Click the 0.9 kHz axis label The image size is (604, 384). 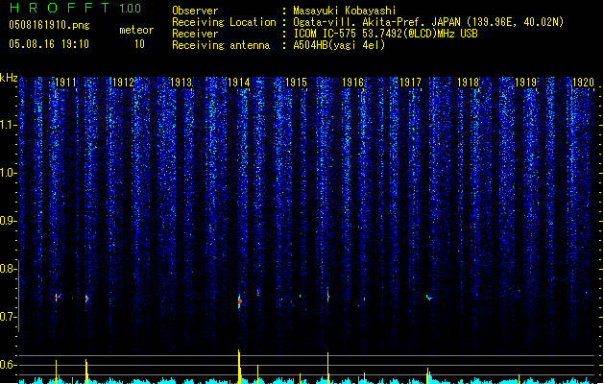[9, 221]
